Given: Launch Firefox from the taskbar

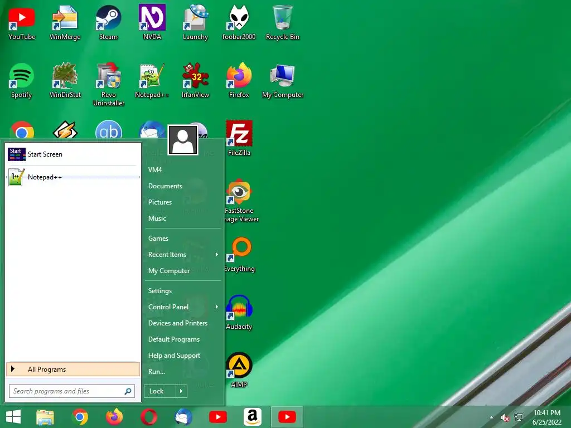Looking at the screenshot, I should [114, 417].
